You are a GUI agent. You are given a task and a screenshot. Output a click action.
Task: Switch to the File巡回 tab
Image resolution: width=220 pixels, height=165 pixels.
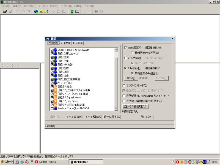(78, 43)
